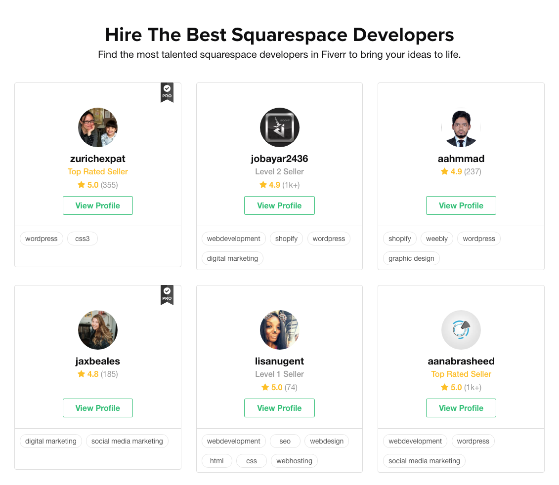
Task: Click the PRO badge on jaxbeales' card
Action: tap(167, 295)
